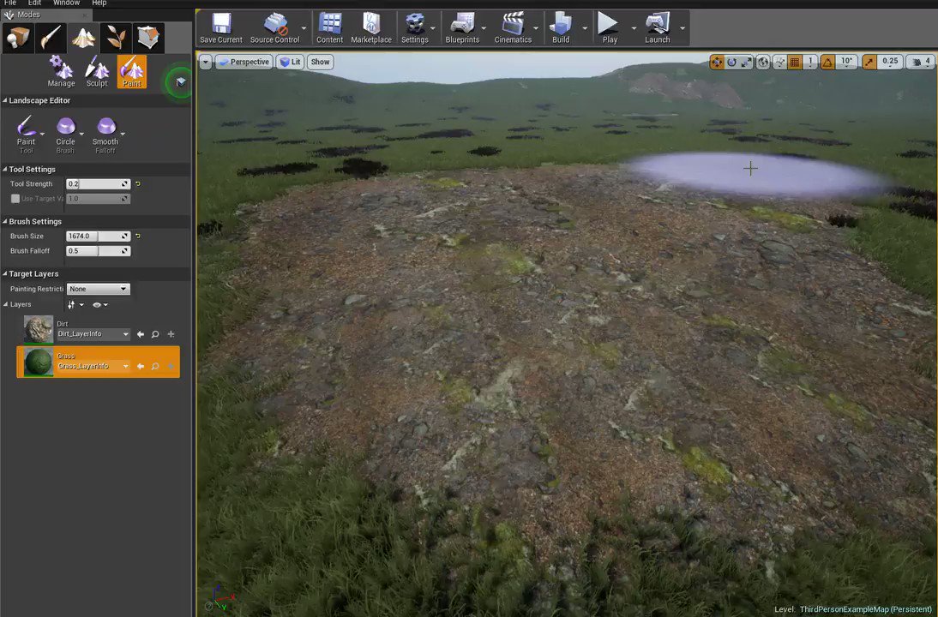Open Grass_LayerInfo asset dropdown

93,366
